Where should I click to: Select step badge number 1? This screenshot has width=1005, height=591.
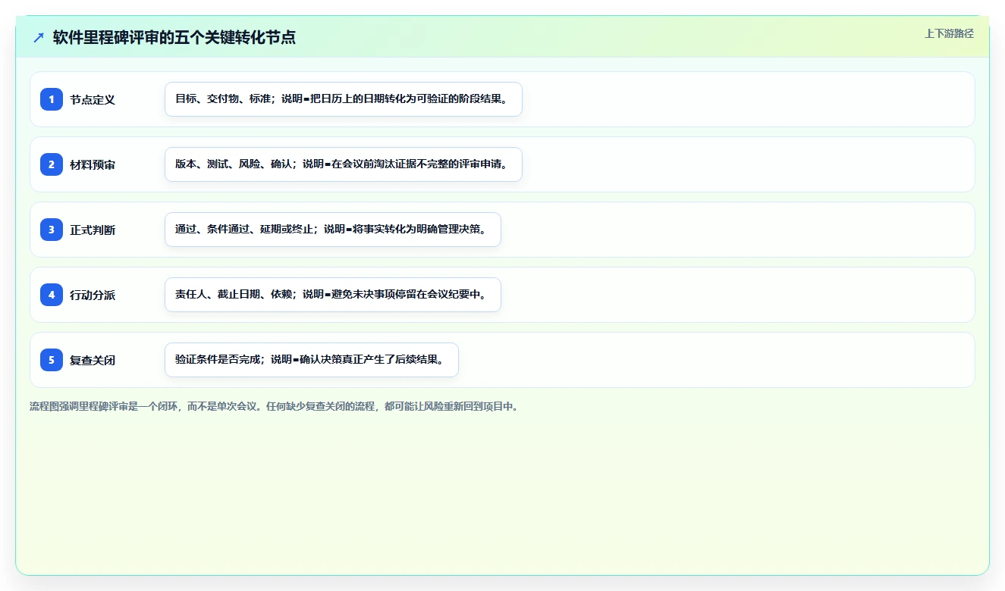coord(52,99)
